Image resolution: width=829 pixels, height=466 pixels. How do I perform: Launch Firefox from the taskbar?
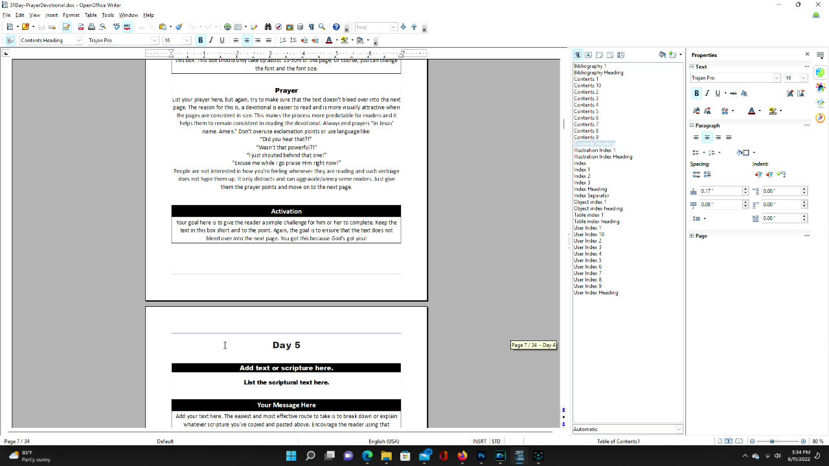[x=462, y=456]
